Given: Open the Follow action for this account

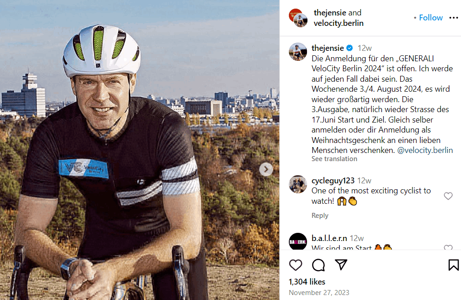Looking at the screenshot, I should point(431,17).
